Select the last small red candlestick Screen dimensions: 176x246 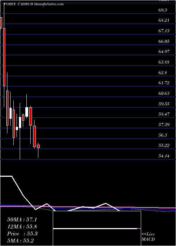38,146
